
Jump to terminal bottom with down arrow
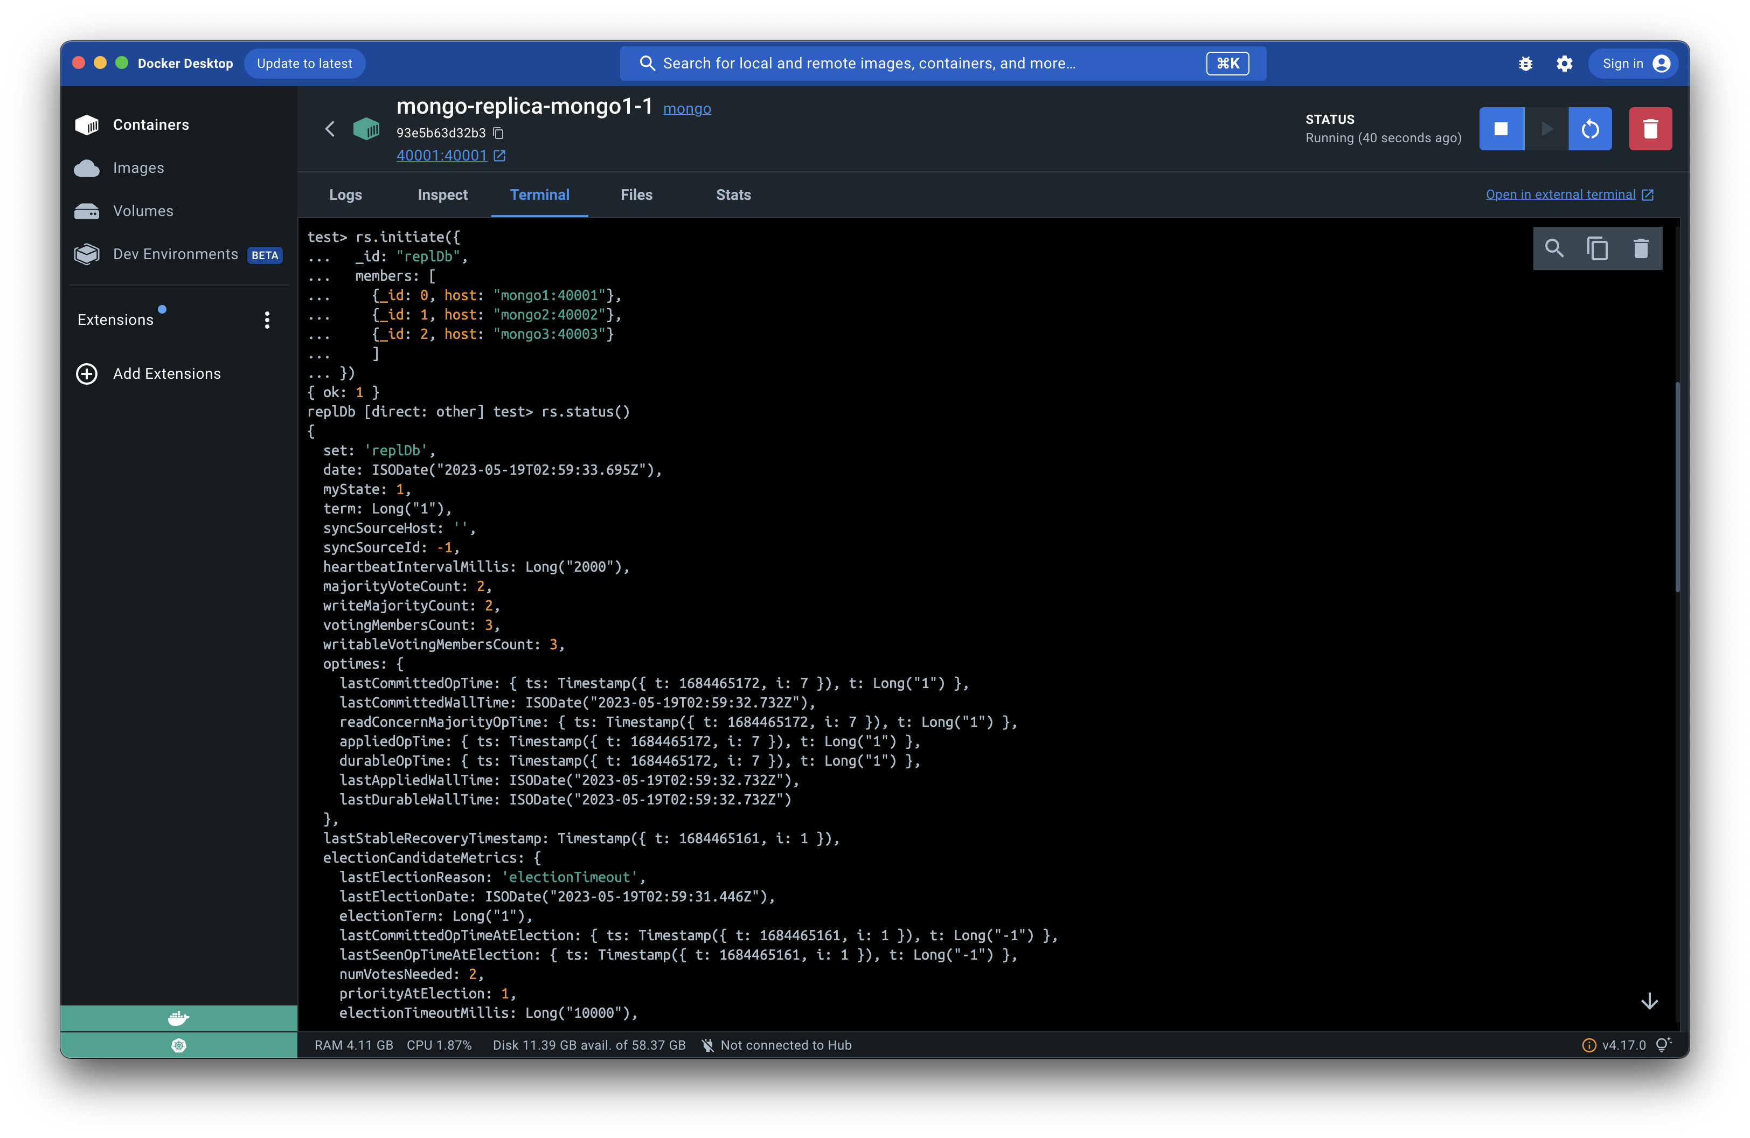pyautogui.click(x=1649, y=1001)
